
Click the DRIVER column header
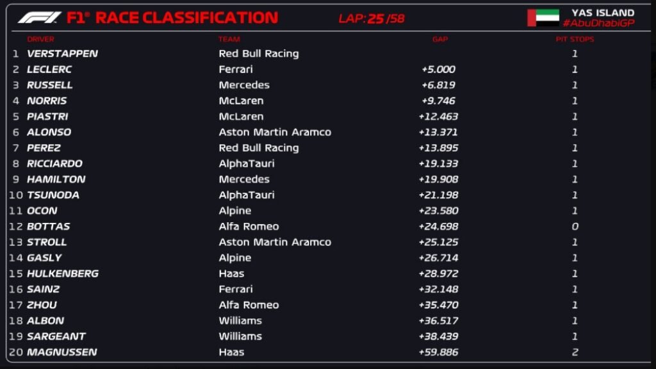(x=40, y=39)
